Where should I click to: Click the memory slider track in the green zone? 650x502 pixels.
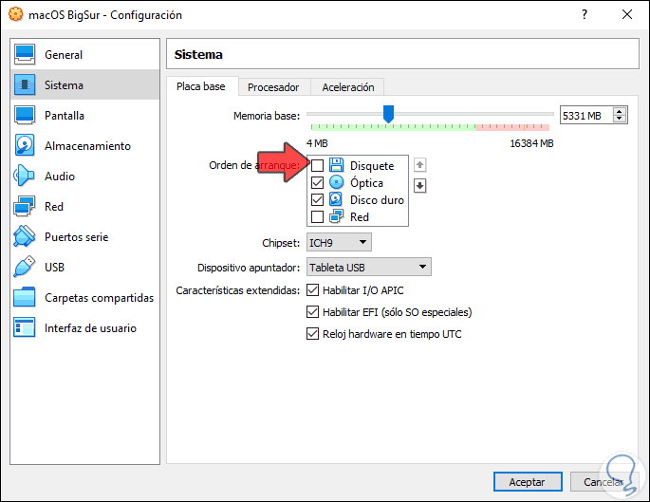[x=394, y=127]
